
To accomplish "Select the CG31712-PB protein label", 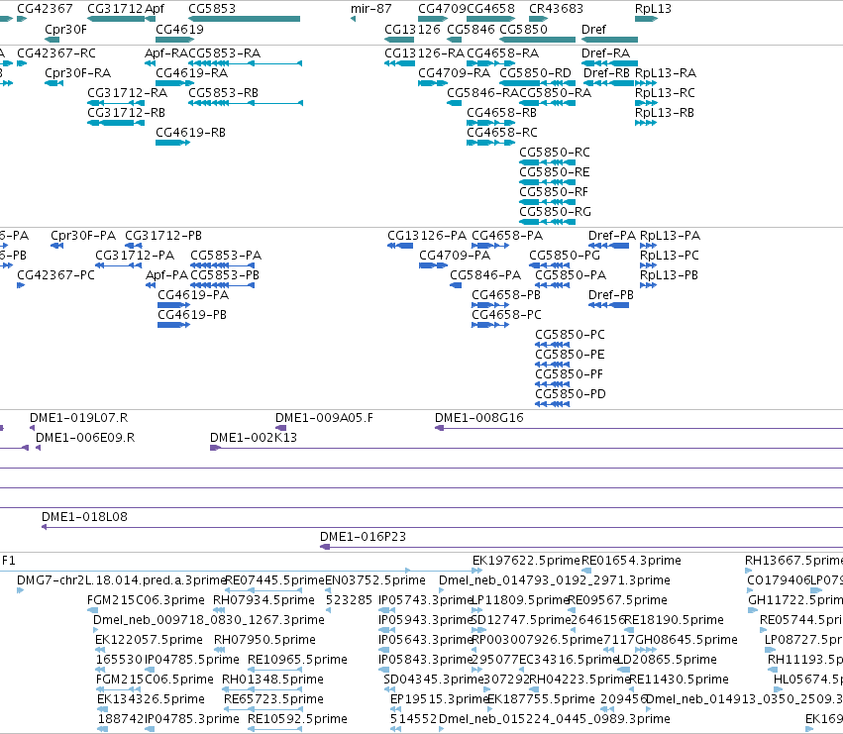I will 163,236.
